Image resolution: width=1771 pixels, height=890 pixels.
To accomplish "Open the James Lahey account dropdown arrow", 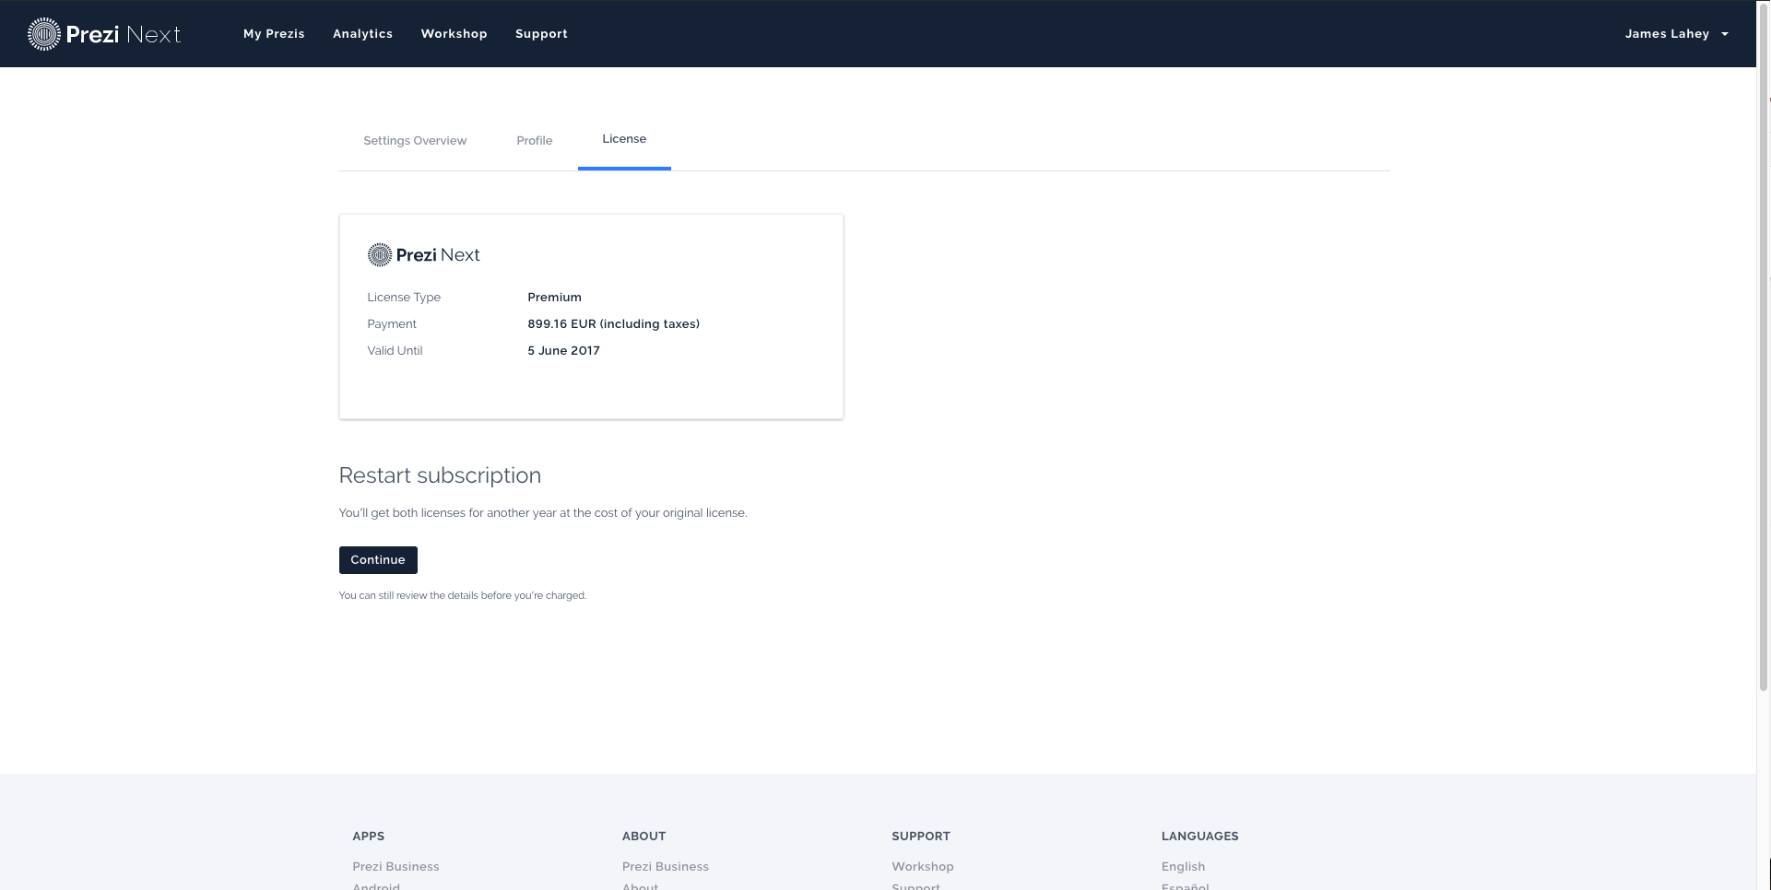I will coord(1725,34).
